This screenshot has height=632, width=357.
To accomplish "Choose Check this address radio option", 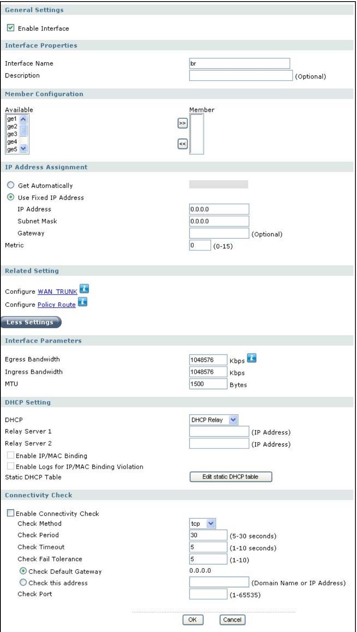I will (x=23, y=583).
